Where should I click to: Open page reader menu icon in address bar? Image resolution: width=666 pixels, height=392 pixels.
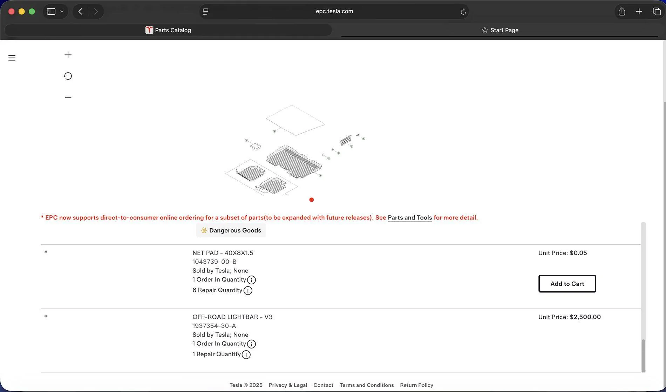[206, 12]
